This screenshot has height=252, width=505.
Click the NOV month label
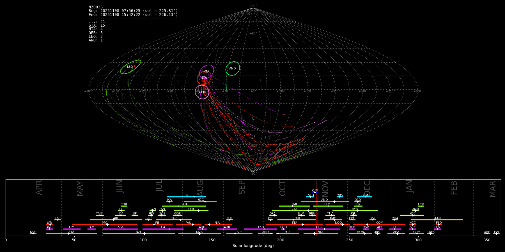point(325,188)
